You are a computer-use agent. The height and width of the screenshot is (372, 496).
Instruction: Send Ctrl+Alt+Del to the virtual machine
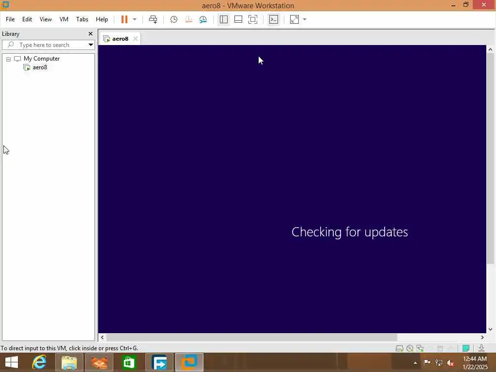click(x=153, y=19)
